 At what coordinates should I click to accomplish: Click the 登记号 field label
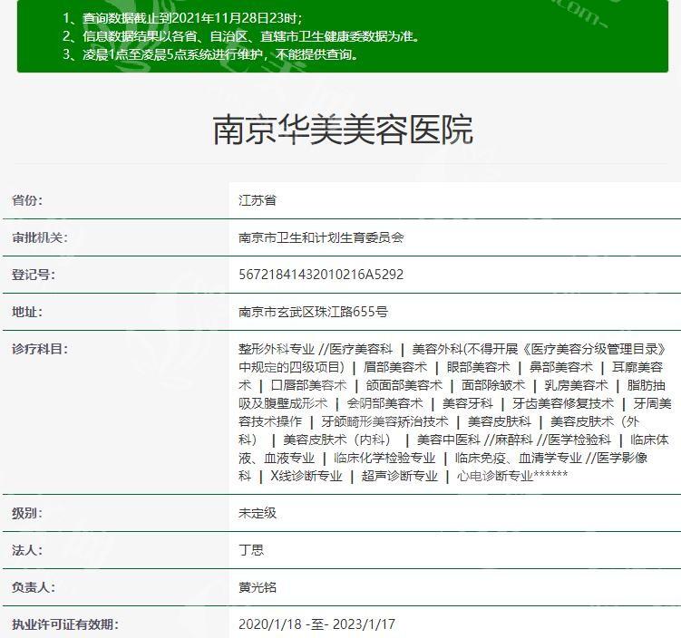34,275
